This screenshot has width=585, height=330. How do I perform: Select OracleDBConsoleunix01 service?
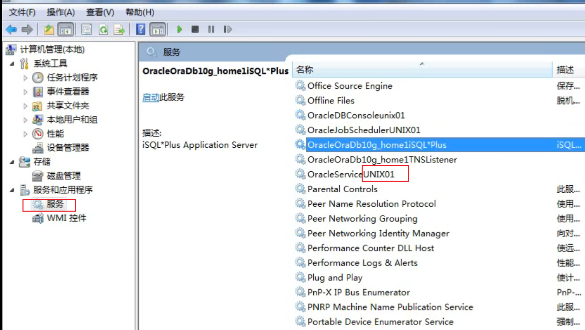[356, 115]
